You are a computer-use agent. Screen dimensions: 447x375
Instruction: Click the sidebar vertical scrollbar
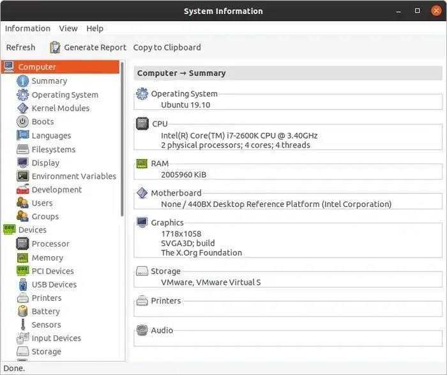pos(122,139)
